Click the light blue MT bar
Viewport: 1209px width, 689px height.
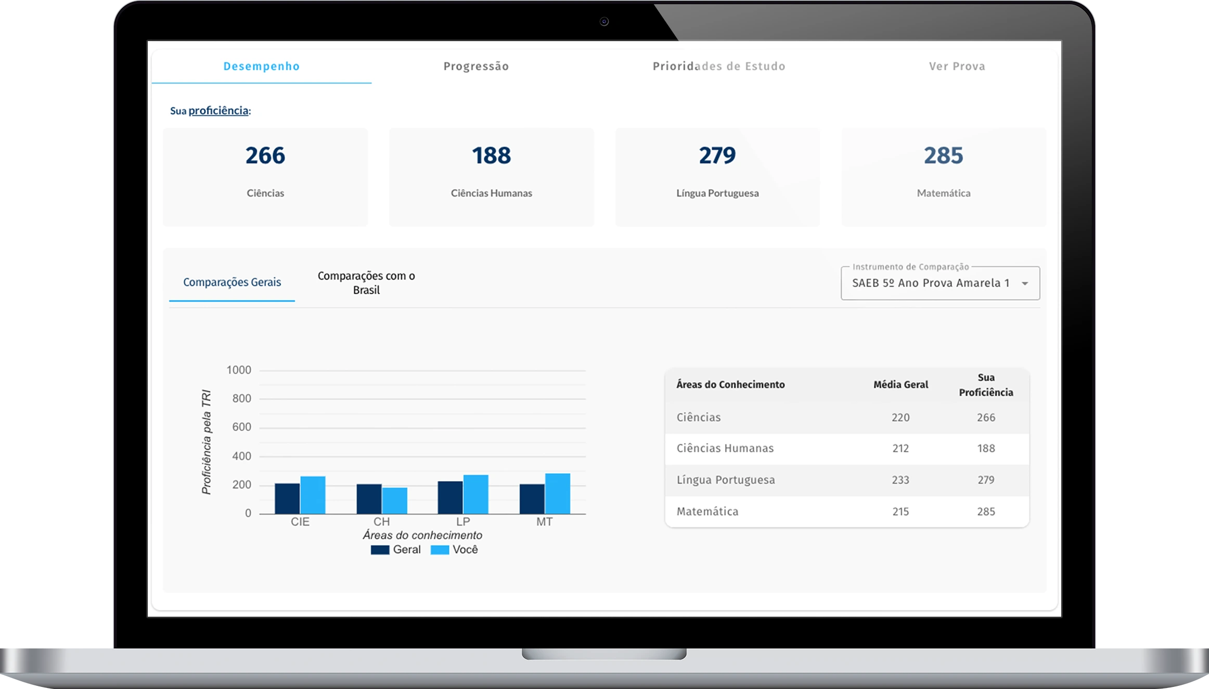pos(558,493)
